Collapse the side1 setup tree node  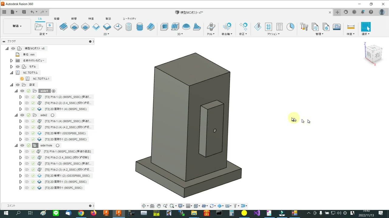pyautogui.click(x=16, y=91)
